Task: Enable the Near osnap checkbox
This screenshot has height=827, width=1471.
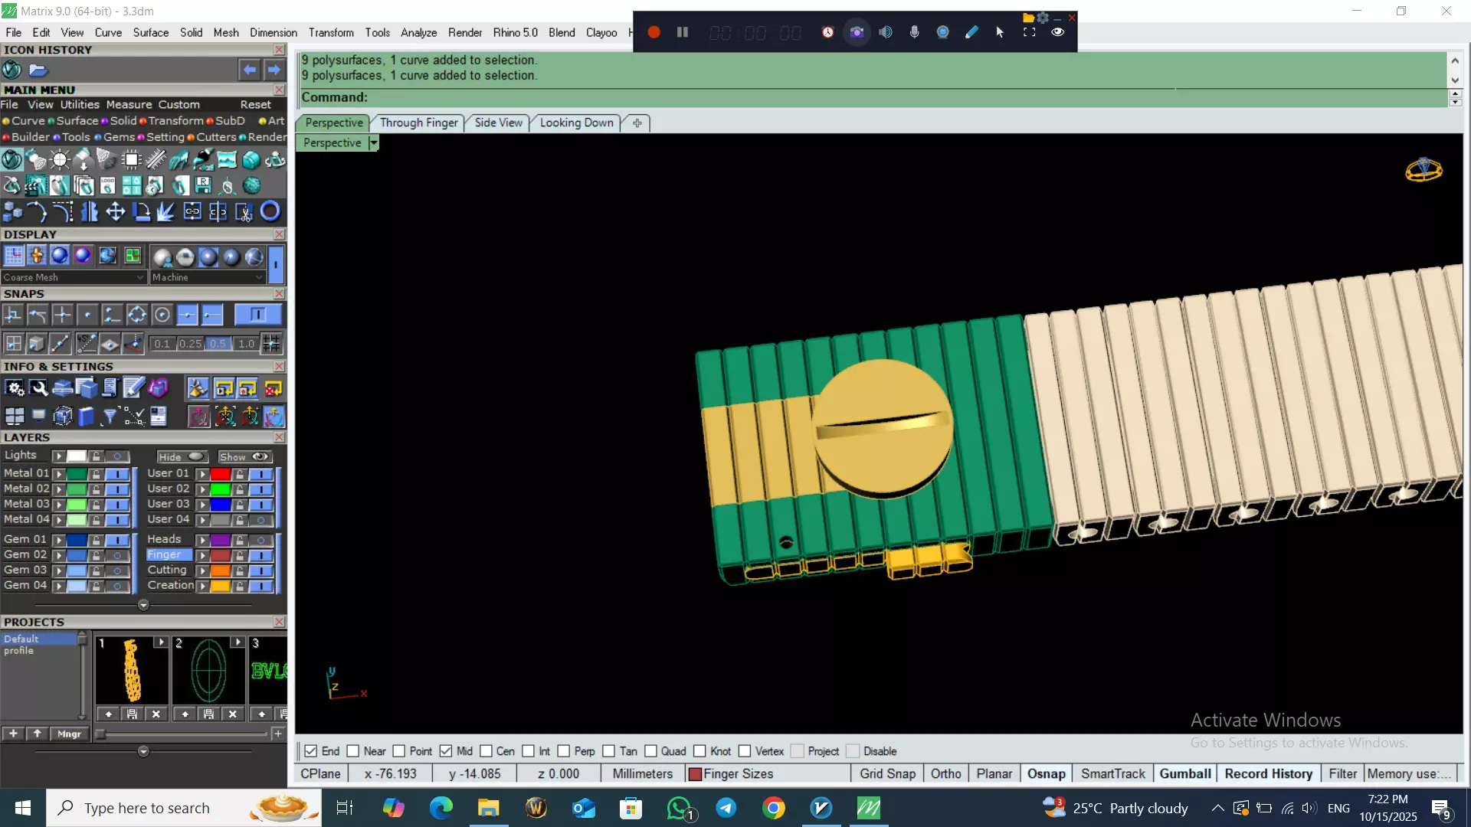Action: coord(353,751)
